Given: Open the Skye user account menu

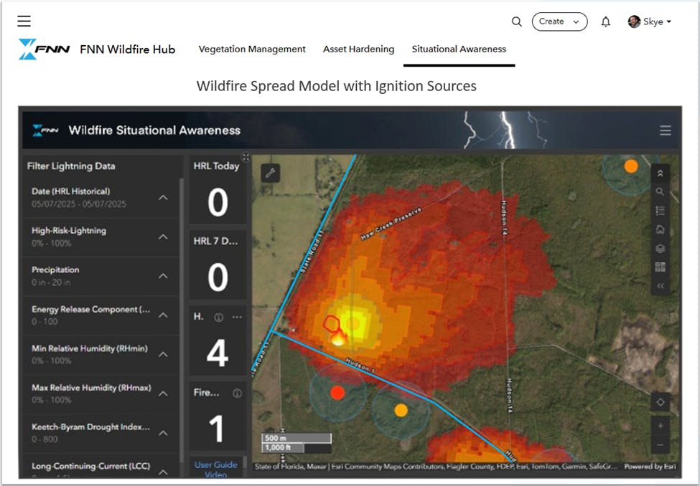Looking at the screenshot, I should pyautogui.click(x=650, y=22).
